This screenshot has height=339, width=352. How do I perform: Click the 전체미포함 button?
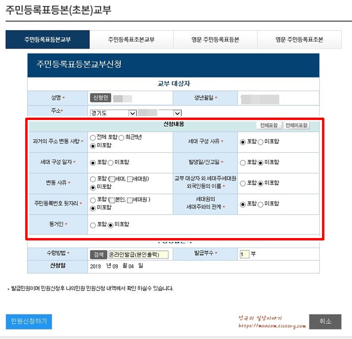pos(296,125)
